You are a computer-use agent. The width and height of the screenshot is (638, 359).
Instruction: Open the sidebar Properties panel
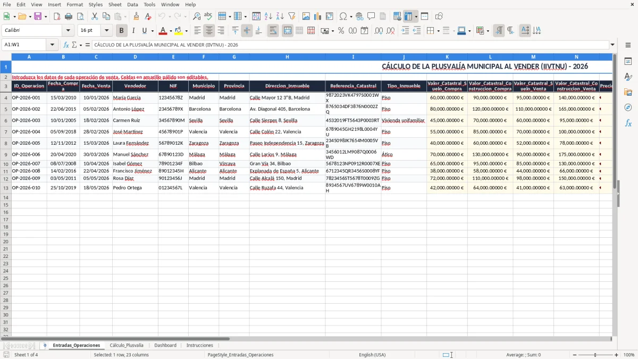click(628, 62)
